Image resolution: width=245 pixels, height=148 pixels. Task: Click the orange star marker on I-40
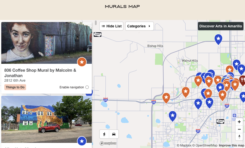(166, 98)
